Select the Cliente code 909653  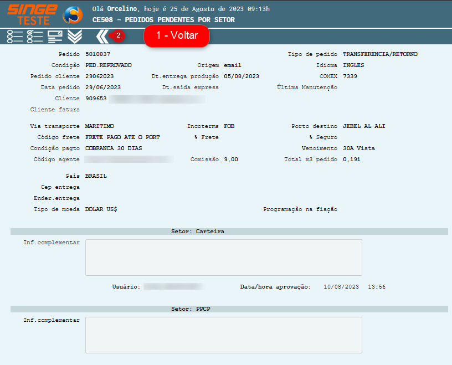(96, 99)
